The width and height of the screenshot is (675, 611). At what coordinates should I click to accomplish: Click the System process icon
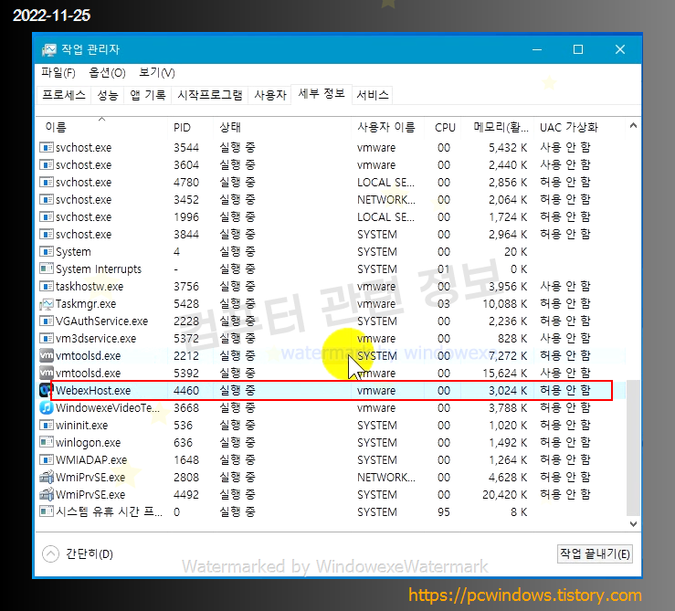pos(46,251)
